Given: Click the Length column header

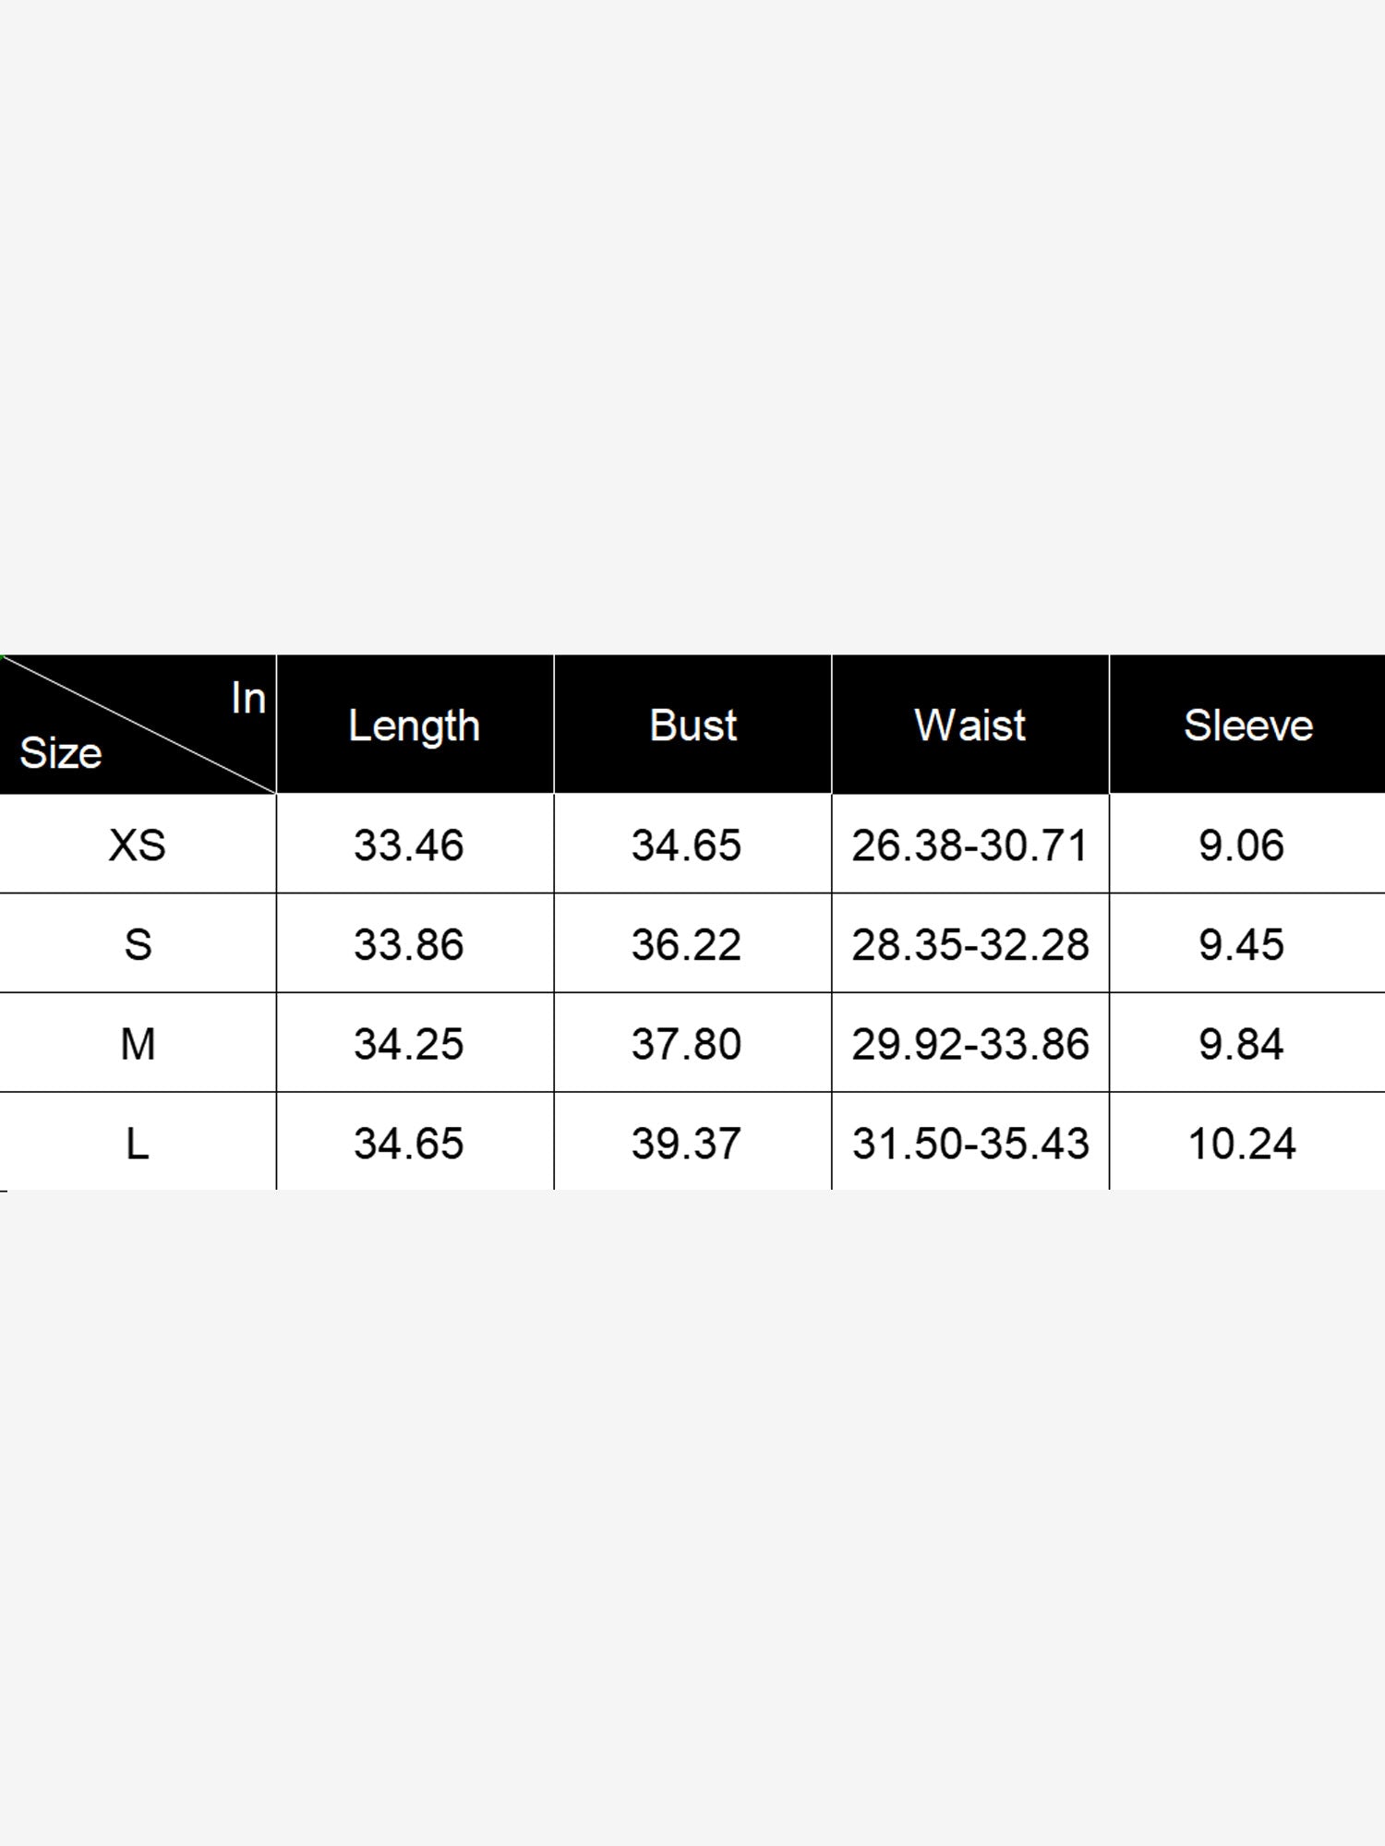Looking at the screenshot, I should click(x=414, y=725).
